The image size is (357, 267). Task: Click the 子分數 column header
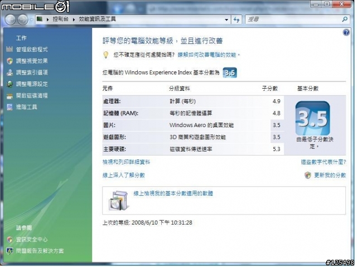point(270,89)
